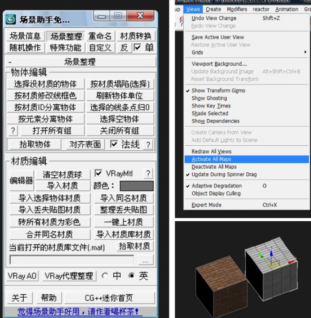The height and width of the screenshot is (318, 311).
Task: Click 导入同名材质 button
Action: (x=123, y=198)
